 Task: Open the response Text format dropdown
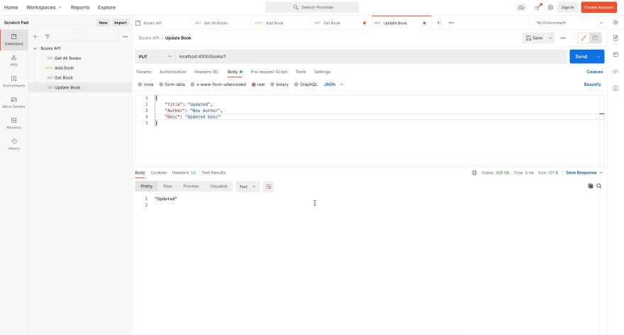click(247, 187)
